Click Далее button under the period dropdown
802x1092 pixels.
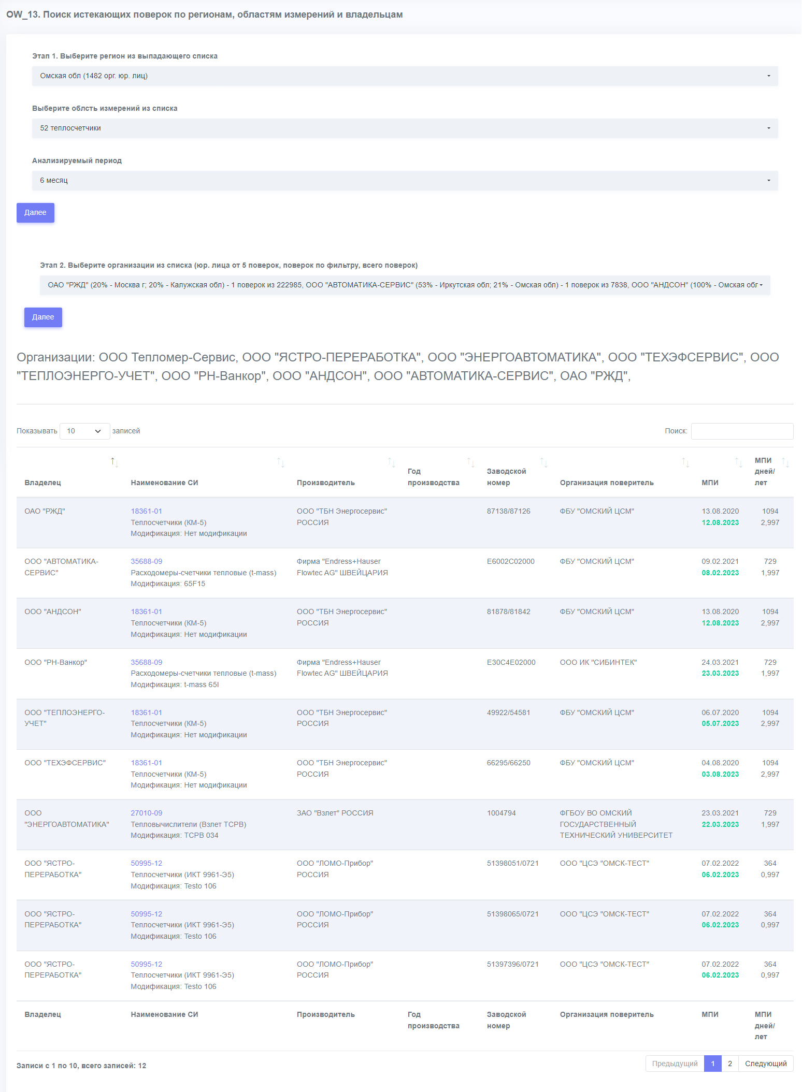[35, 213]
